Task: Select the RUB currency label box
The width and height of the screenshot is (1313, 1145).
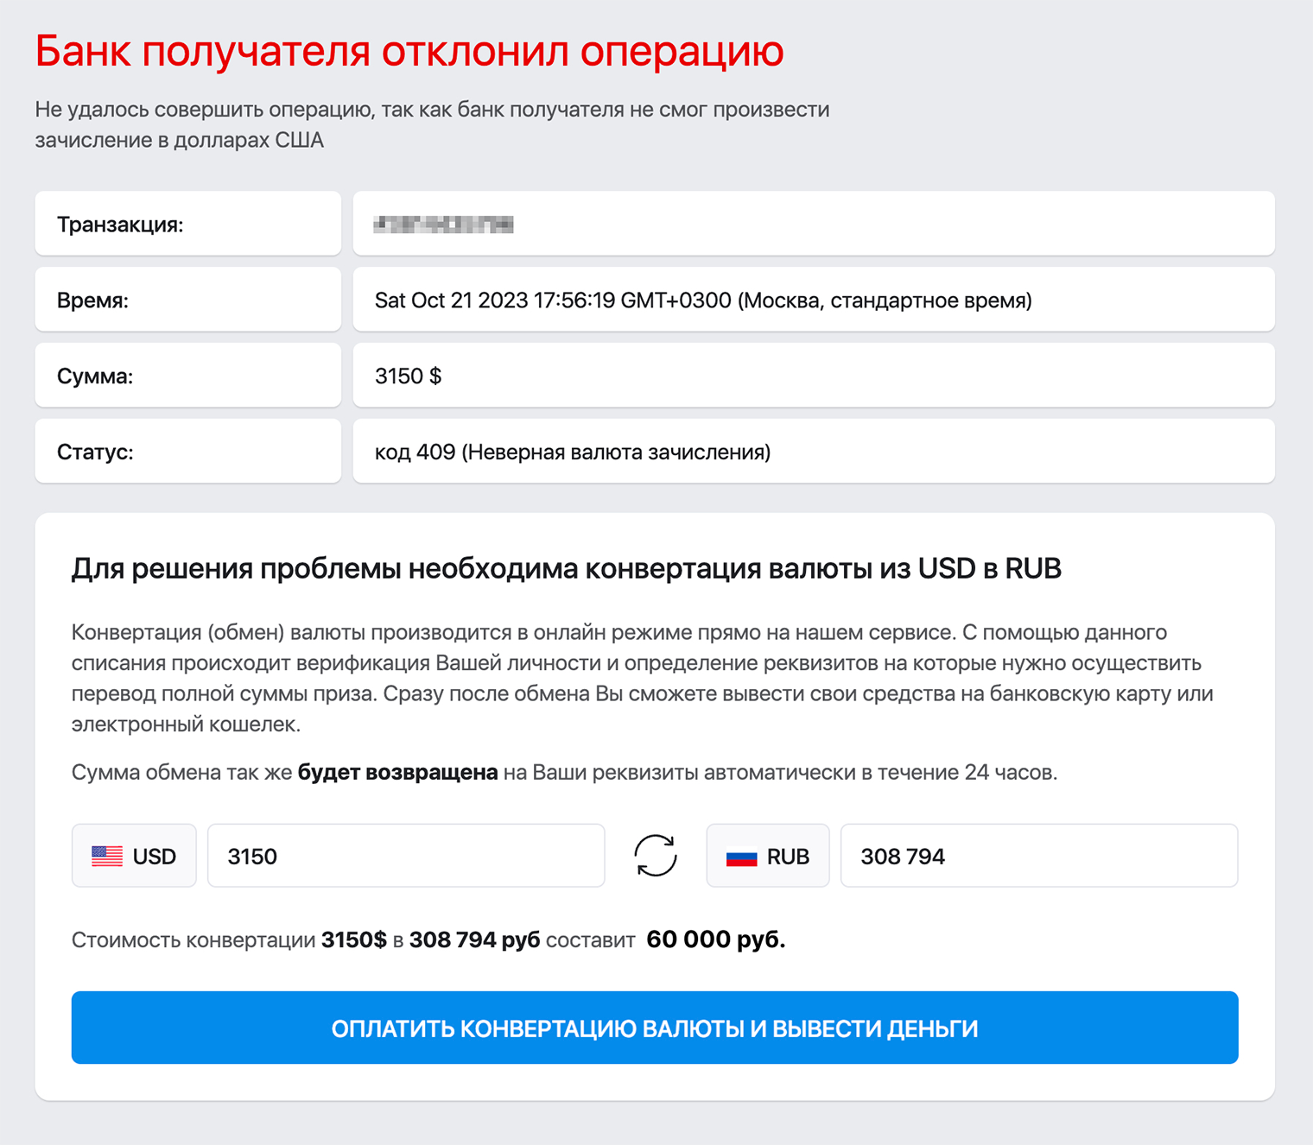Action: (x=768, y=856)
